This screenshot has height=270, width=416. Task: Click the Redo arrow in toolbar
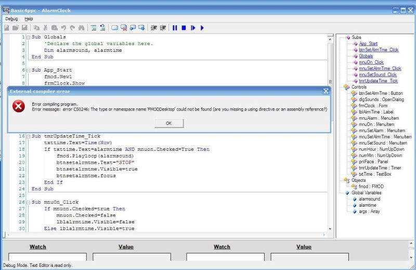[x=72, y=28]
